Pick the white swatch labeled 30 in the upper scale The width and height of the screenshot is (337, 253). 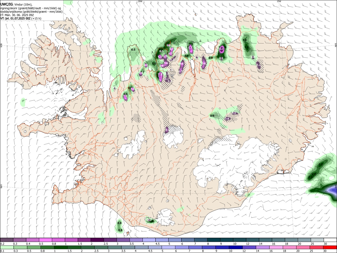(x=330, y=240)
